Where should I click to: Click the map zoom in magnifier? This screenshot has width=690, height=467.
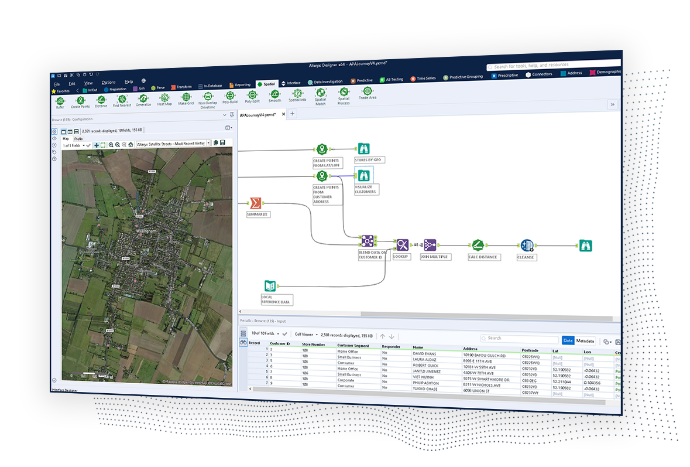[x=111, y=145]
